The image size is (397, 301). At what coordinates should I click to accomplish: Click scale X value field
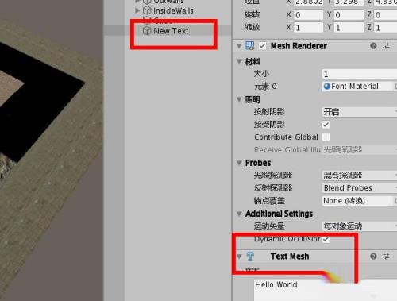tap(309, 28)
